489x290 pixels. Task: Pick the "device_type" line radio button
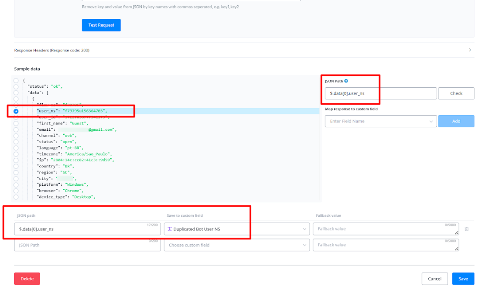[x=16, y=197]
